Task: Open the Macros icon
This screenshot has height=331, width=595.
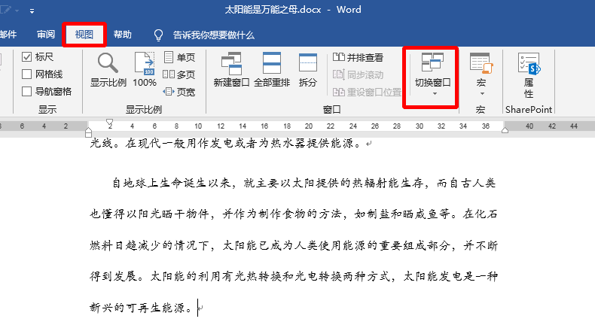Action: (481, 63)
